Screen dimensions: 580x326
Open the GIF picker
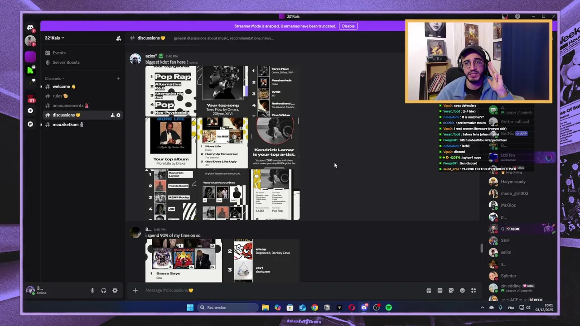440,290
